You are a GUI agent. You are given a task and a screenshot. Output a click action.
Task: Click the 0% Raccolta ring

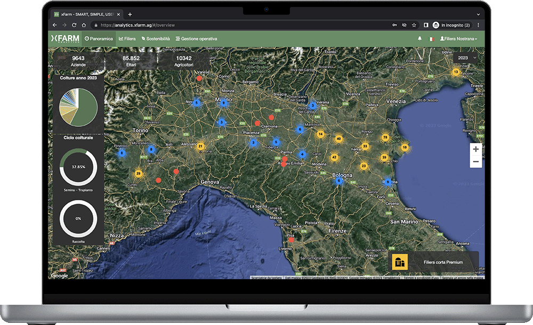click(78, 218)
